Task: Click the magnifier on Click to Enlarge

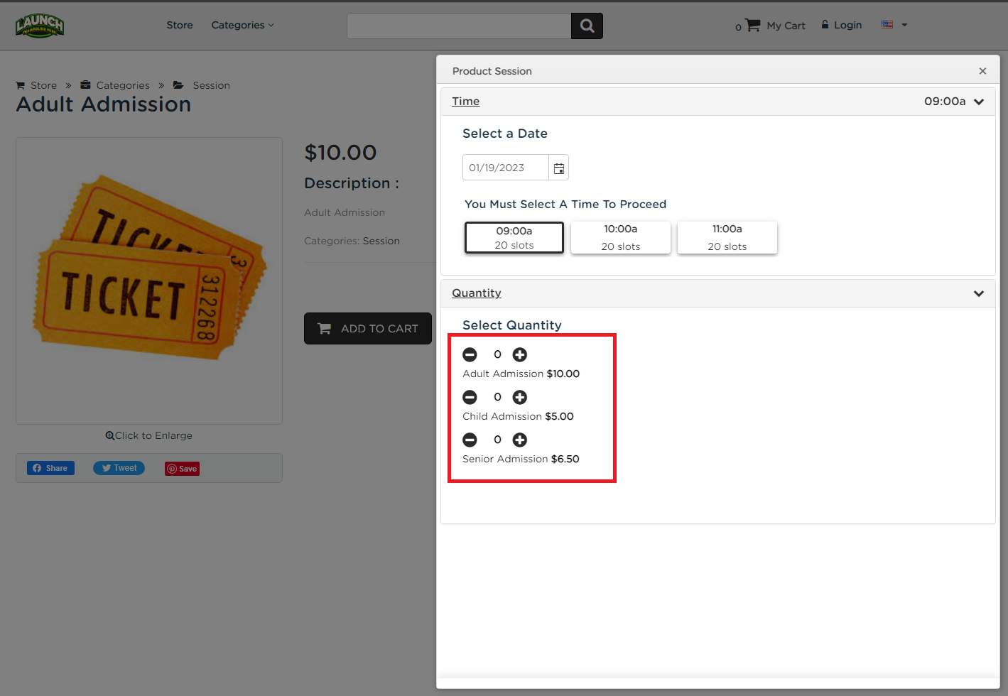Action: click(110, 435)
